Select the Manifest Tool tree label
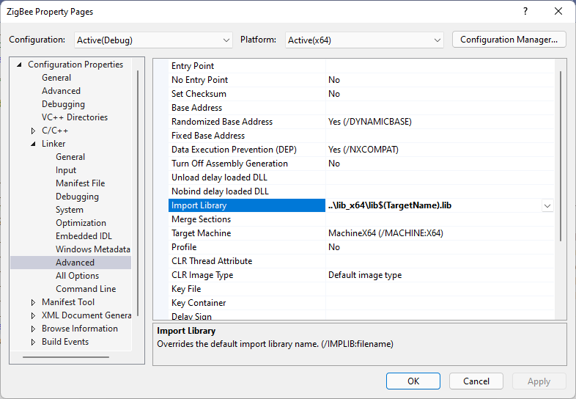Screen dimensions: 576x399 click(x=68, y=302)
